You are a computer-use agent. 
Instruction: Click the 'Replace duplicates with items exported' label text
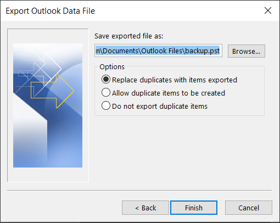[175, 80]
